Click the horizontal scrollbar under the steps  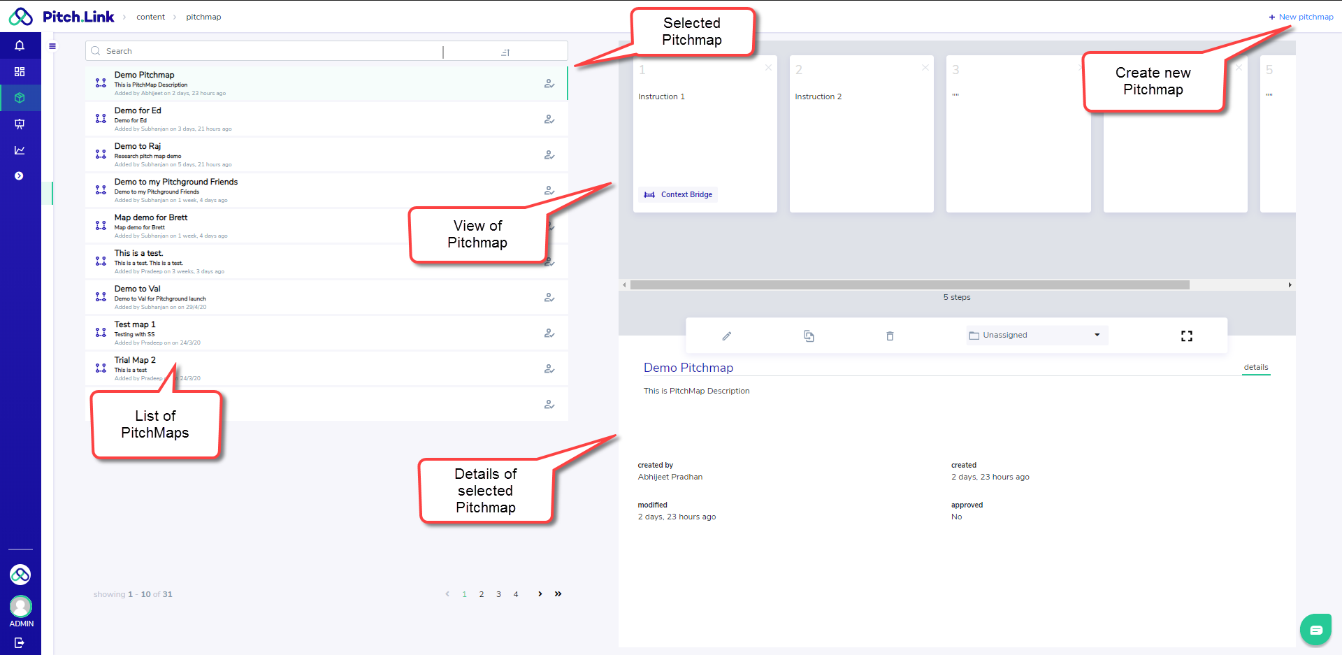909,285
